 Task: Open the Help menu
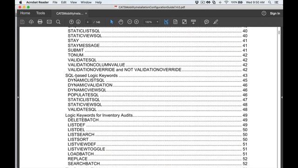pyautogui.click(x=98, y=2)
